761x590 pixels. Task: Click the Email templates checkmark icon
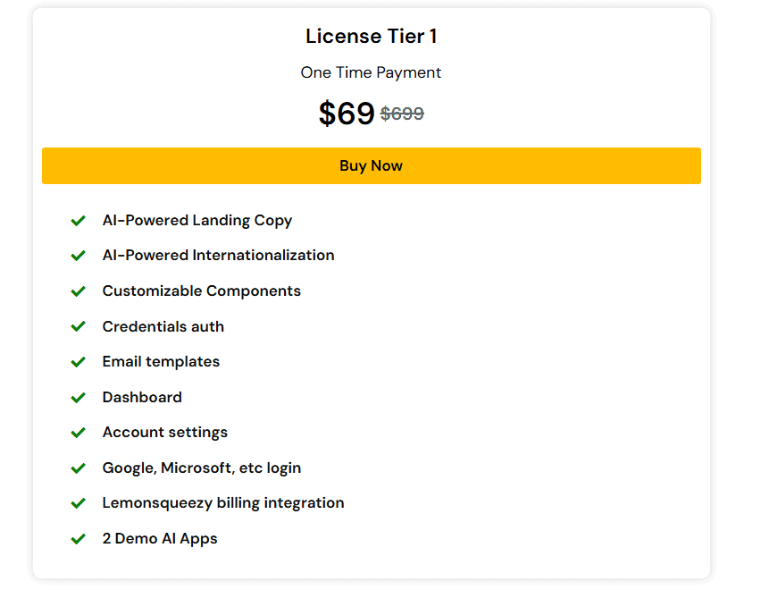click(79, 362)
